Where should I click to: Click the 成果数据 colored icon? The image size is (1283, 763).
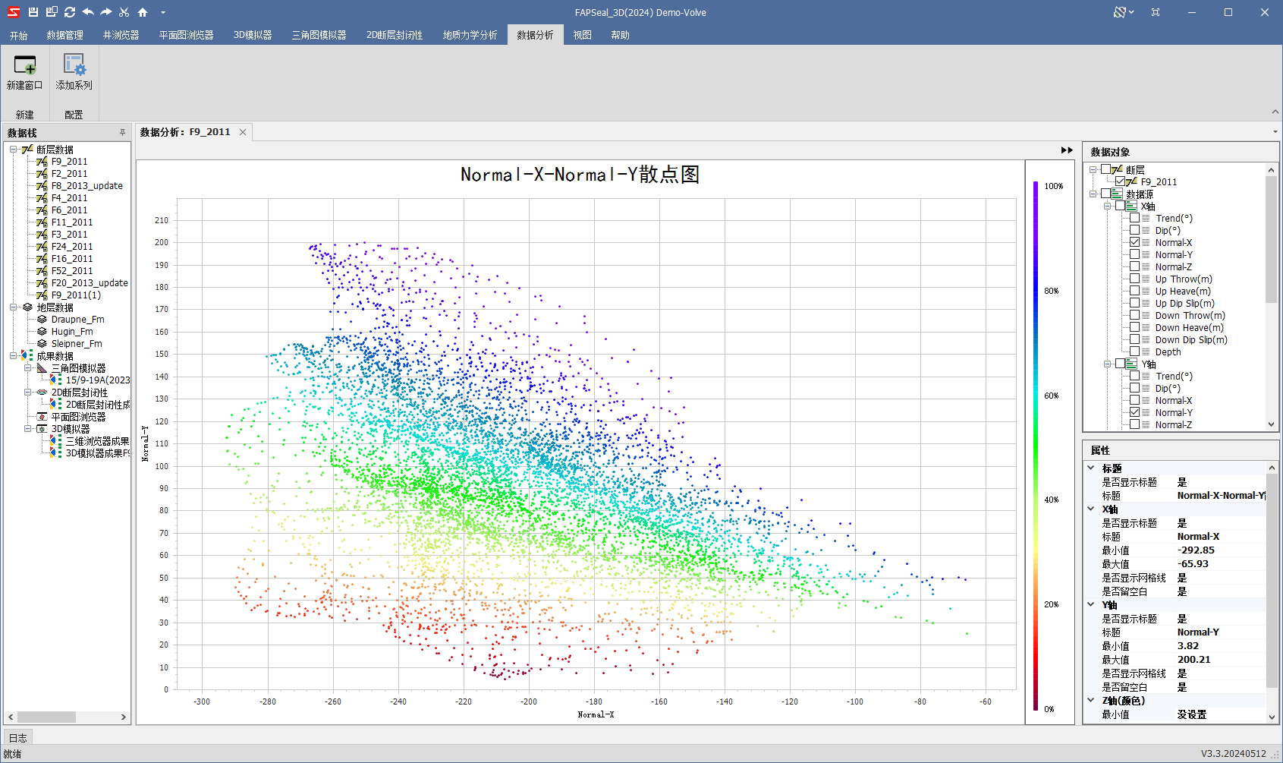(27, 355)
